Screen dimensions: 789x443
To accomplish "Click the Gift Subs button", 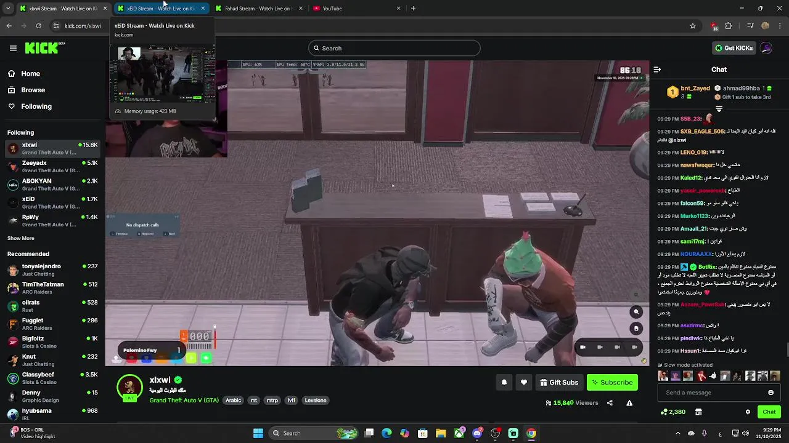I will pyautogui.click(x=559, y=382).
